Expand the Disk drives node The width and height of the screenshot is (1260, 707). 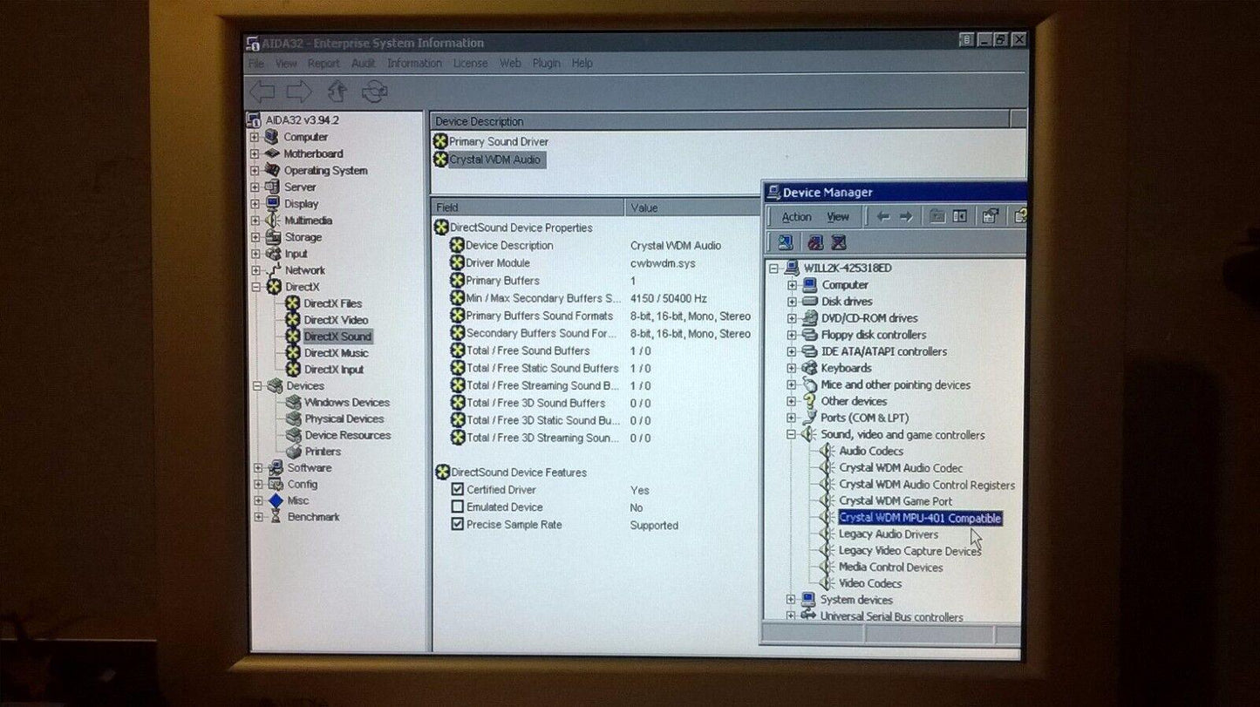(792, 302)
